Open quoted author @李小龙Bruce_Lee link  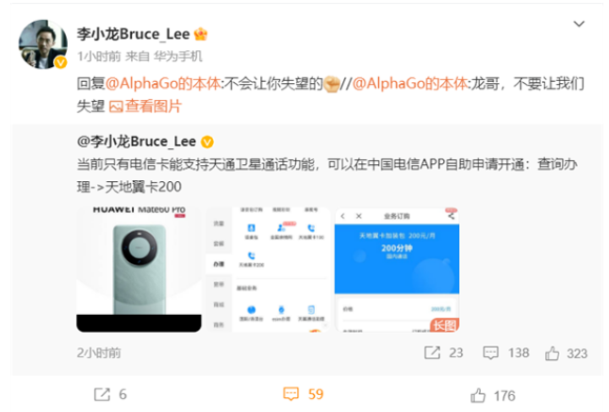(137, 141)
